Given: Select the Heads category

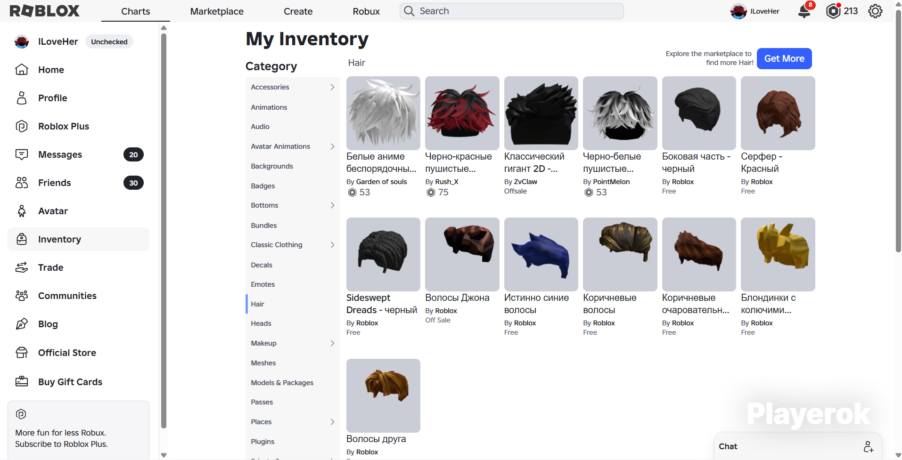Looking at the screenshot, I should click(293, 323).
